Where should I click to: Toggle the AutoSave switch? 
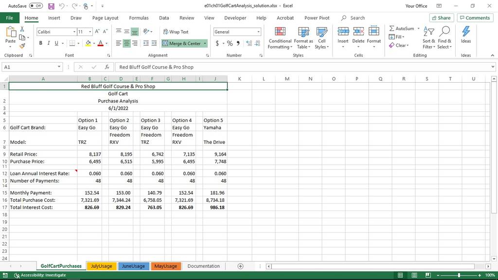(36, 6)
